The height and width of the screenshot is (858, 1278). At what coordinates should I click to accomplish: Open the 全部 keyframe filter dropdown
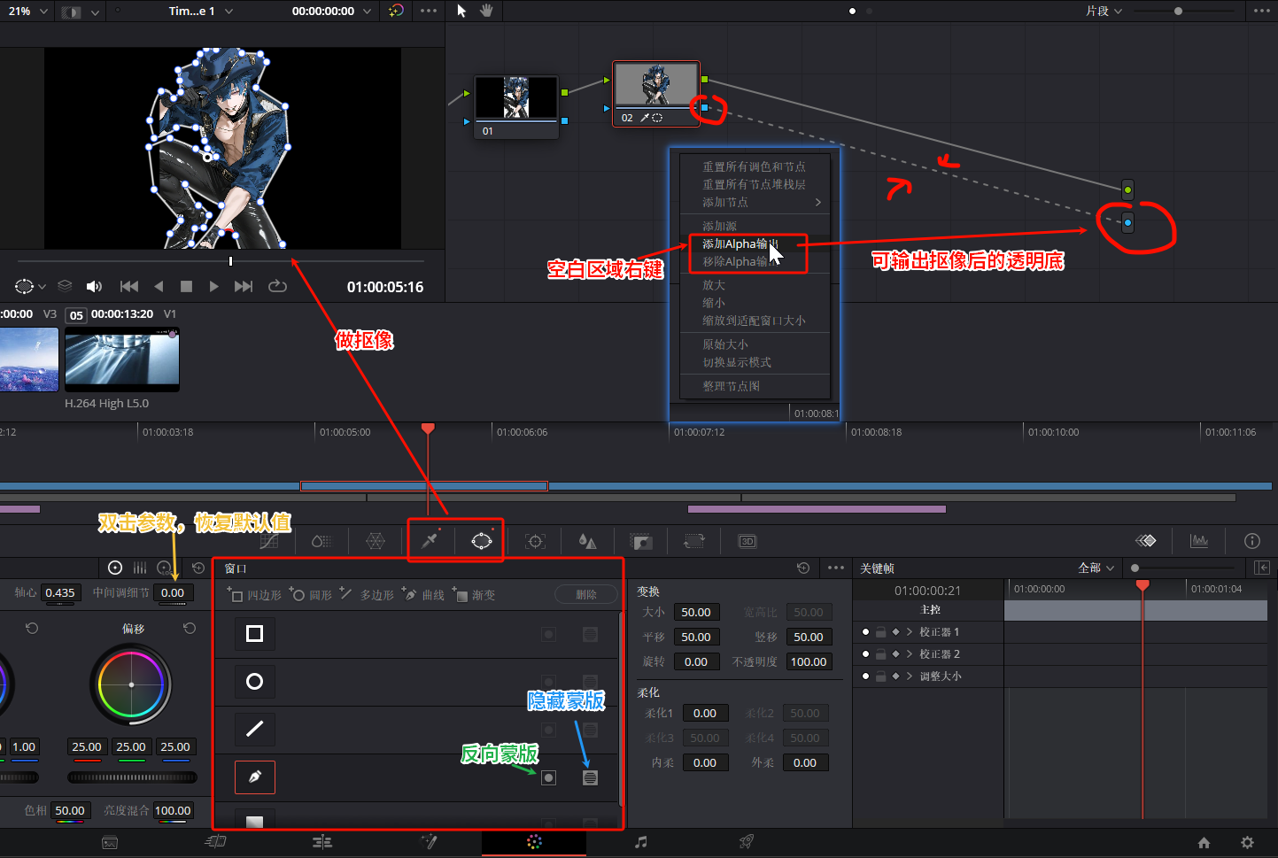pos(1096,568)
